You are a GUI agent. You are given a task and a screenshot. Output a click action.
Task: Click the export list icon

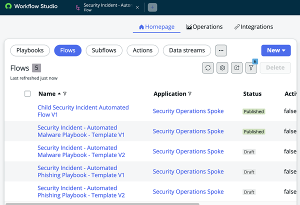tap(237, 68)
